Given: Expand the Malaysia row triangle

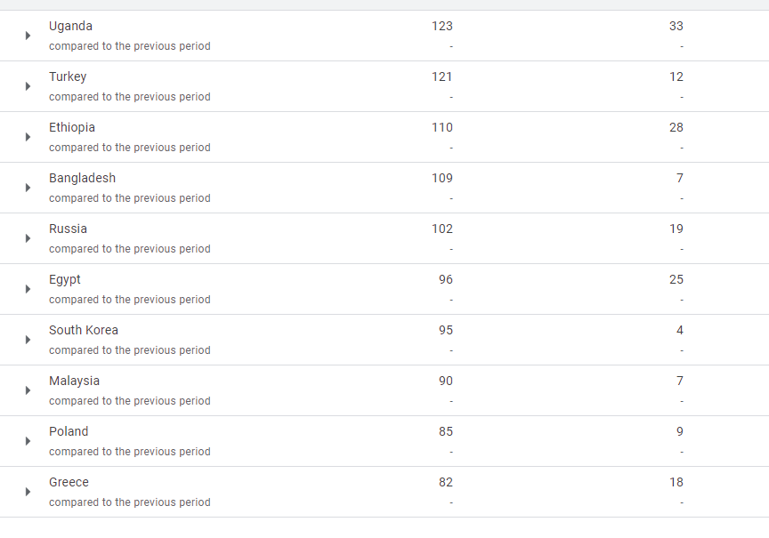Looking at the screenshot, I should 28,390.
